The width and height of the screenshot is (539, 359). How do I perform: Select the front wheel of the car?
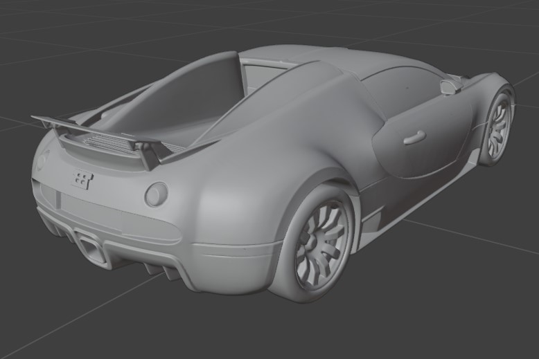(497, 128)
